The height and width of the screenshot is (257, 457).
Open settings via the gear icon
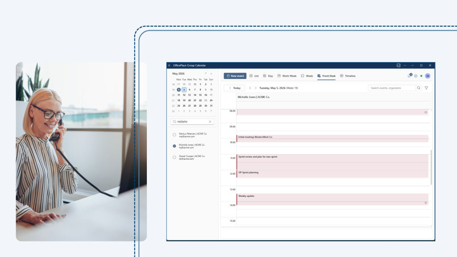click(415, 76)
